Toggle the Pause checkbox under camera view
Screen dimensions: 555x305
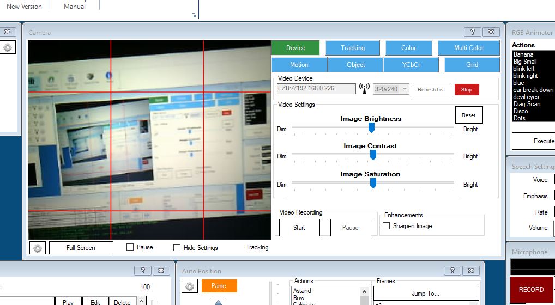tap(130, 247)
